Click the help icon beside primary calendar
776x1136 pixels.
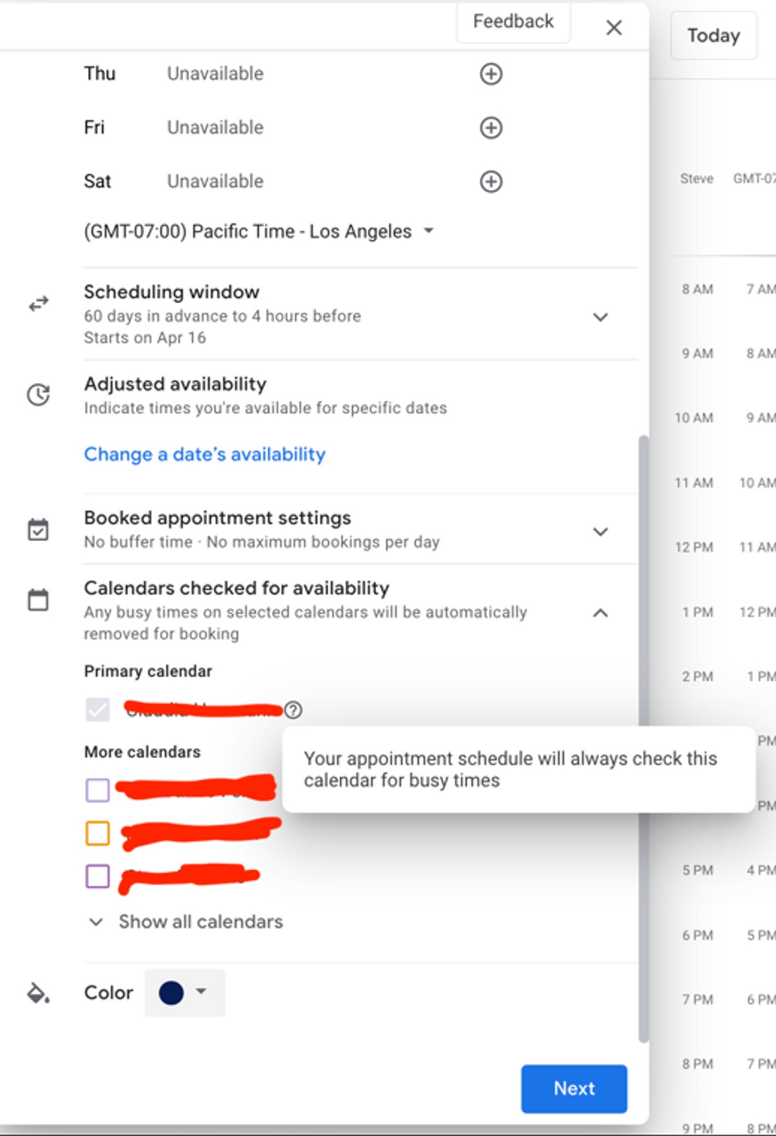pyautogui.click(x=293, y=709)
